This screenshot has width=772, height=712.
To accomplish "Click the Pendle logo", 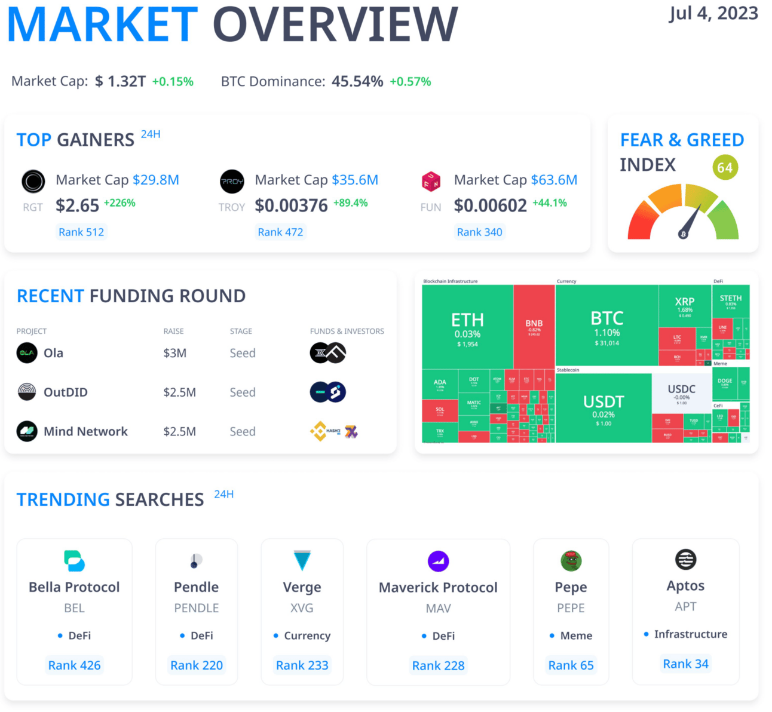I will coord(196,561).
